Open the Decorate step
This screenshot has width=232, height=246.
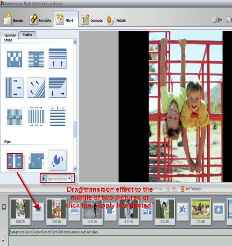[92, 20]
